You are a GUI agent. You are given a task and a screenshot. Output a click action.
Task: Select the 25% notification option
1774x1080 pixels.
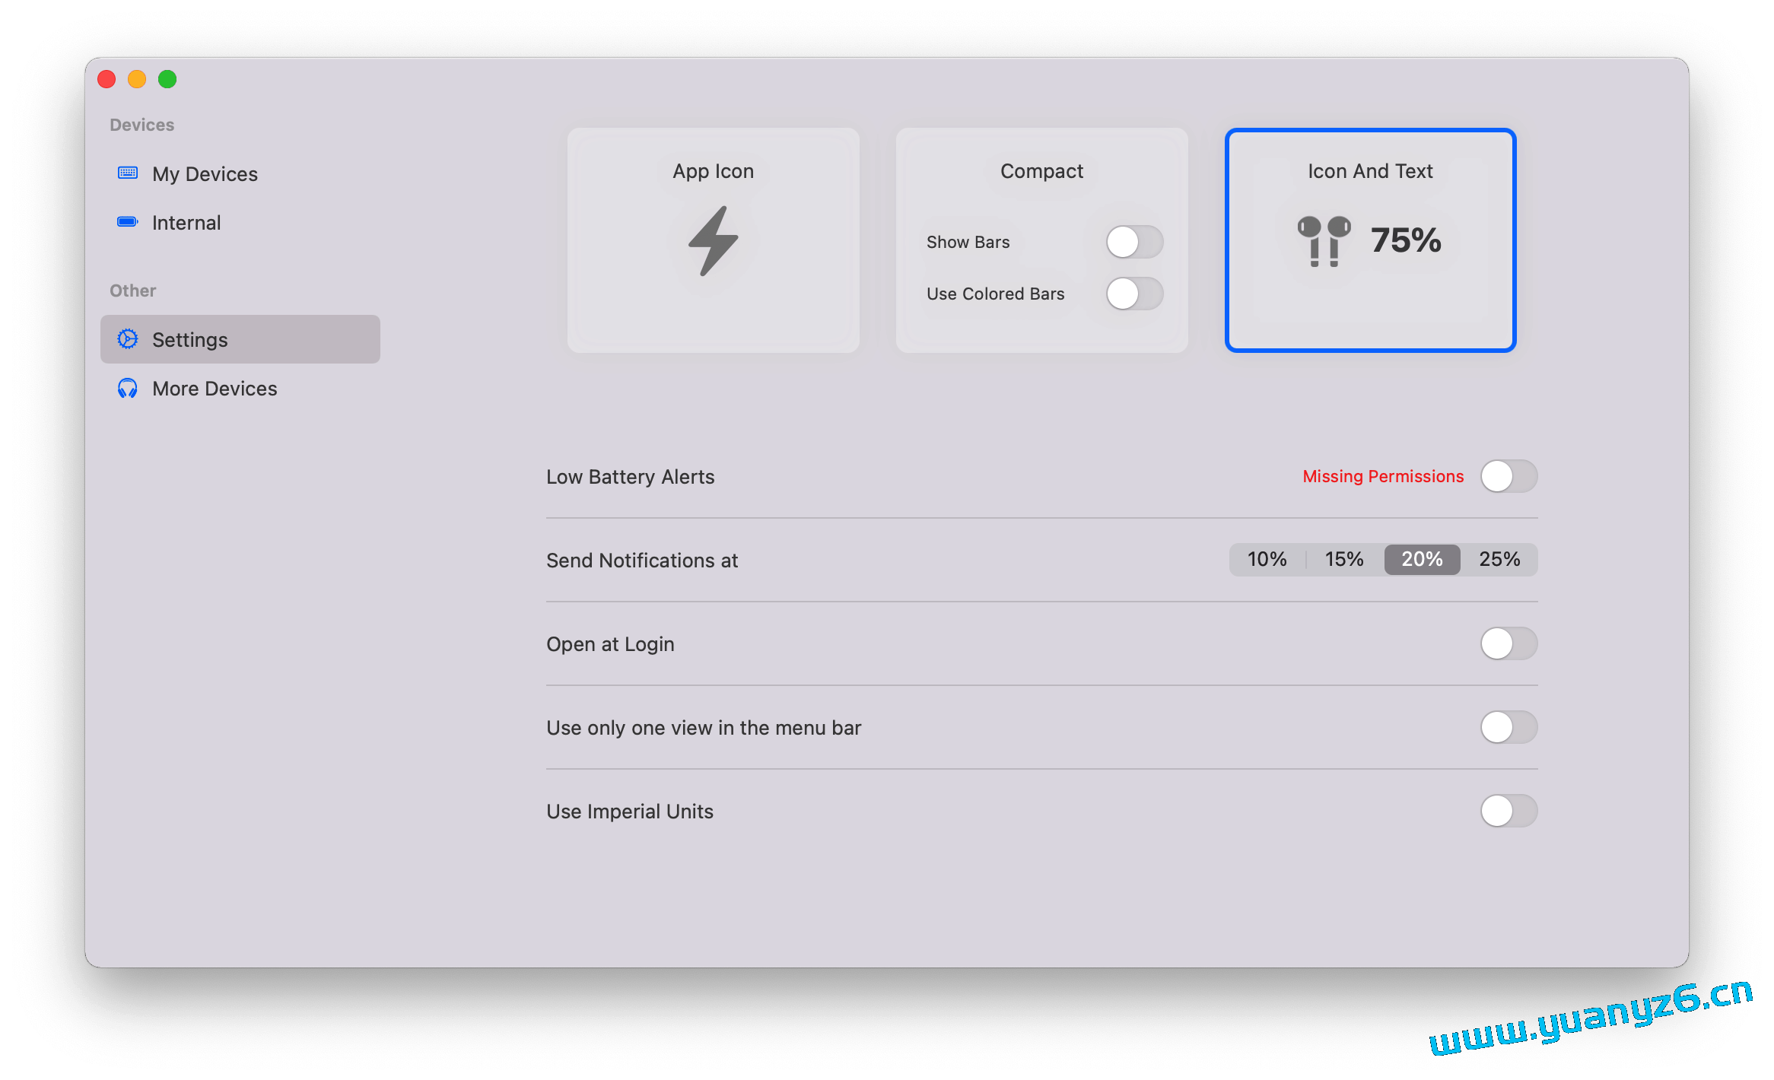[x=1499, y=560]
